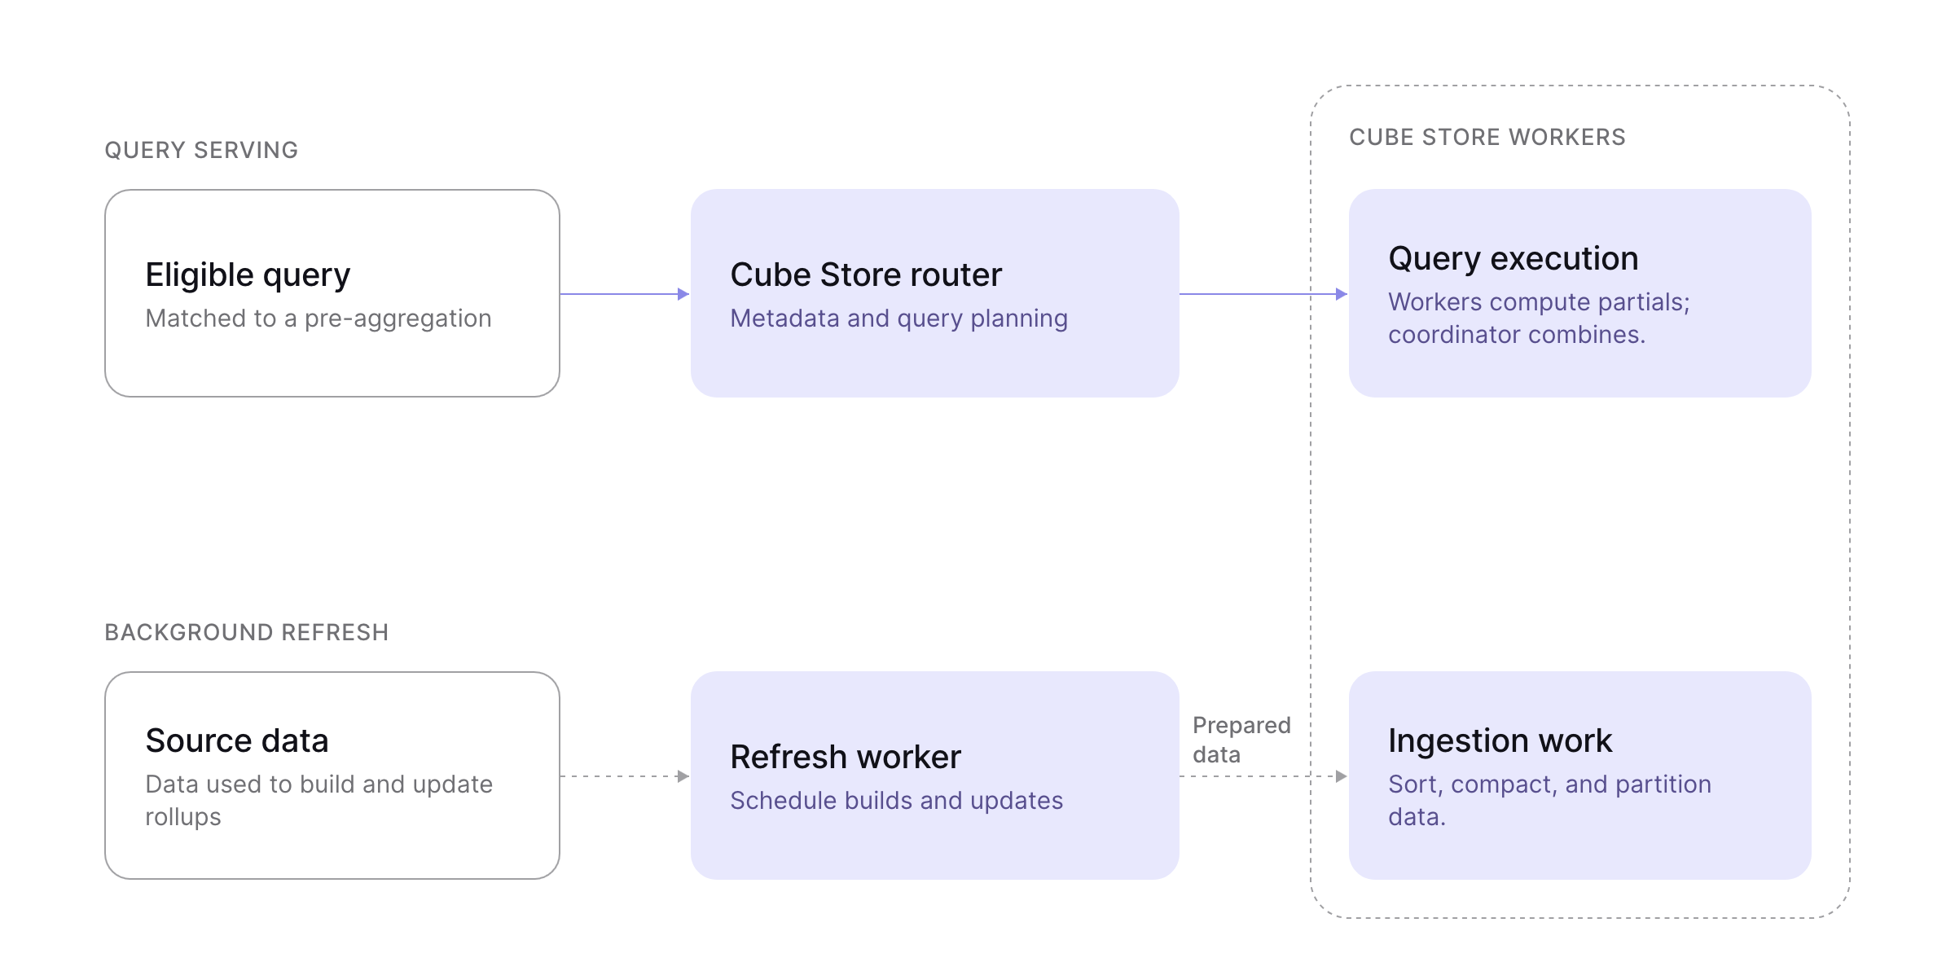Screen dimensions: 1955x971
Task: Click the BACKGROUND REFRESH heading
Action: point(247,632)
